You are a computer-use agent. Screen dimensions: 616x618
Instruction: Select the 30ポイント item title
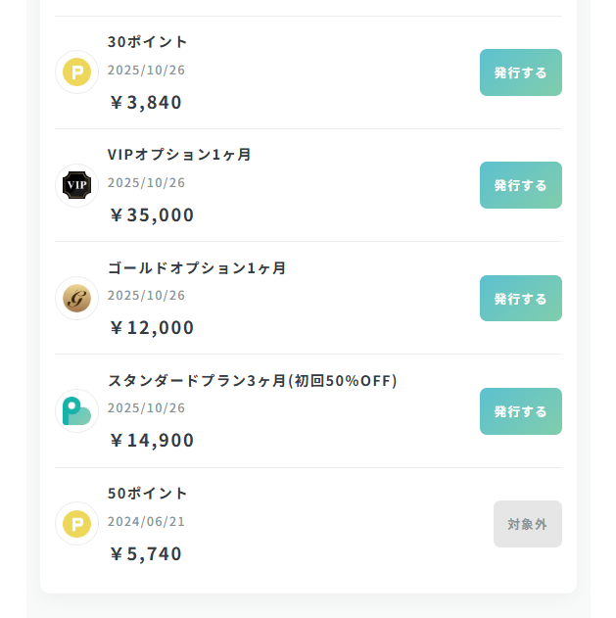(x=148, y=42)
